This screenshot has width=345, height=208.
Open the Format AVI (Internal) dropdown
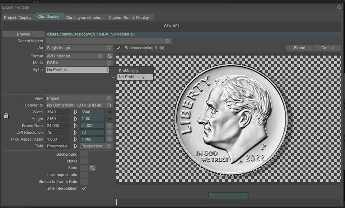tap(75, 56)
